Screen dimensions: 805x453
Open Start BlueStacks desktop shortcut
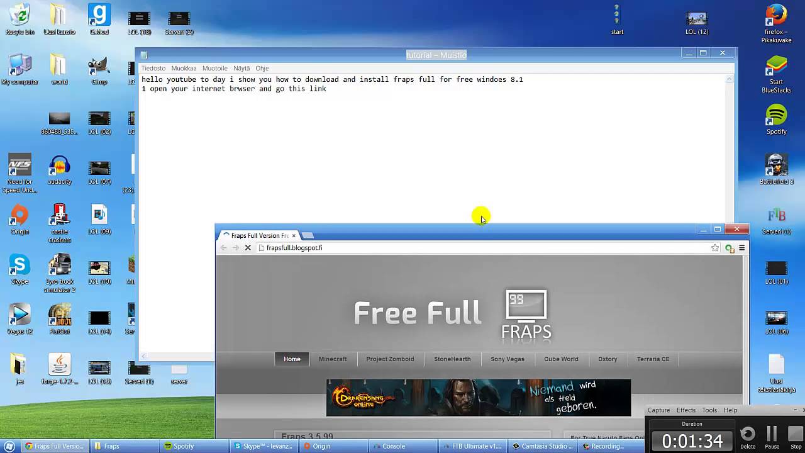[x=776, y=74]
